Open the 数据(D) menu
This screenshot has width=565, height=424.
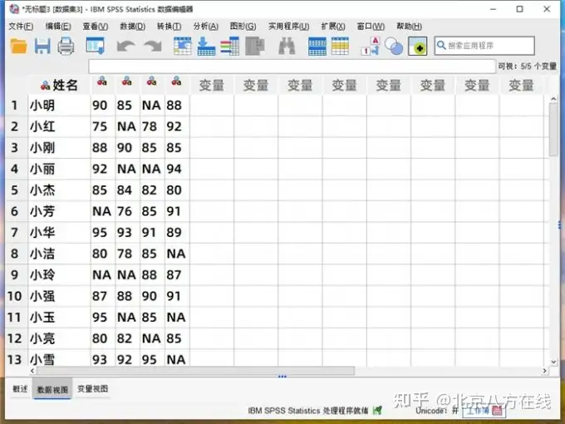tap(133, 27)
